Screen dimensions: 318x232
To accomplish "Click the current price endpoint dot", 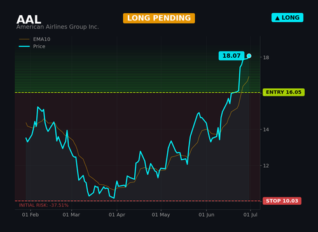I will click(249, 56).
